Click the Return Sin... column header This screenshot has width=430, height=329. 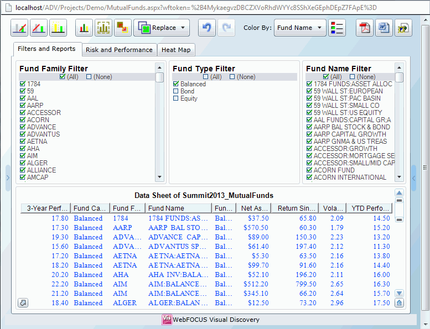click(x=295, y=208)
